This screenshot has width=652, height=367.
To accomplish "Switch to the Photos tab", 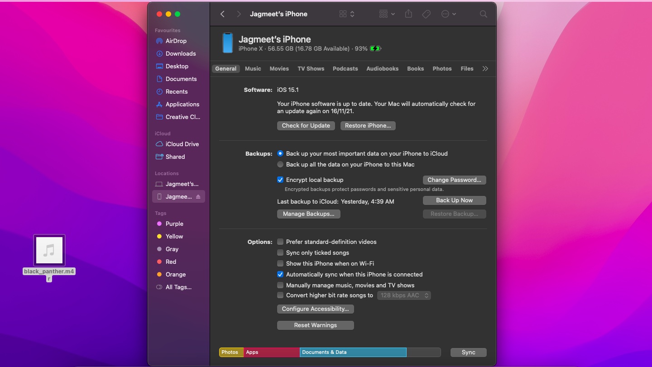I will 442,69.
